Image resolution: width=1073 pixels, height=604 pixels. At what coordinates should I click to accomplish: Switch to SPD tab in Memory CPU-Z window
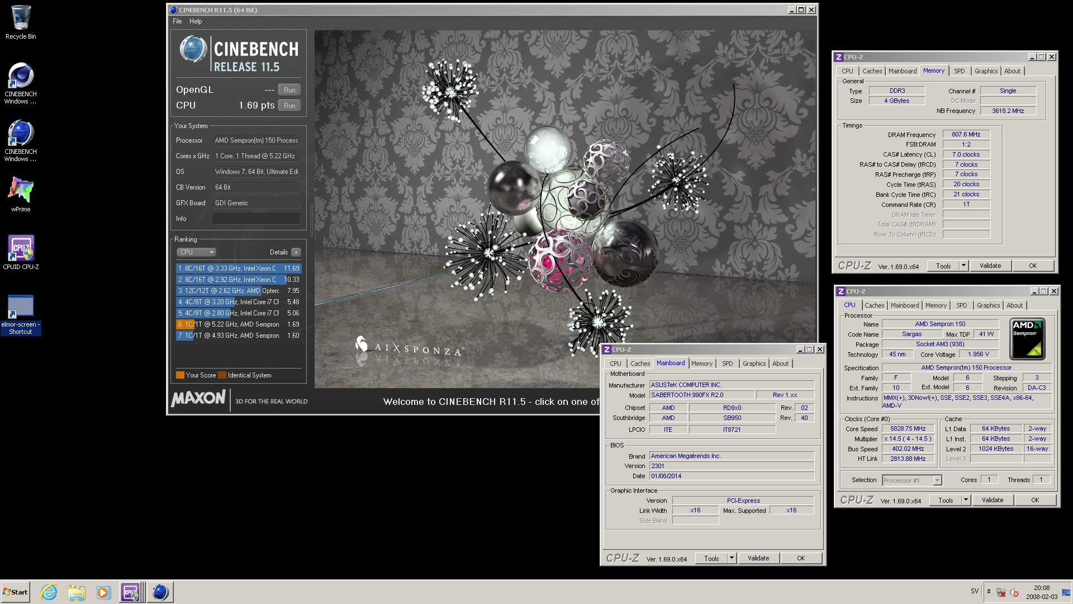(960, 71)
